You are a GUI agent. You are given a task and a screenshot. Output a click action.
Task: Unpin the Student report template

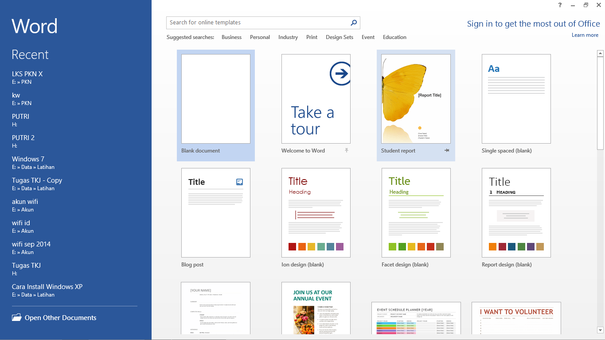(x=446, y=150)
